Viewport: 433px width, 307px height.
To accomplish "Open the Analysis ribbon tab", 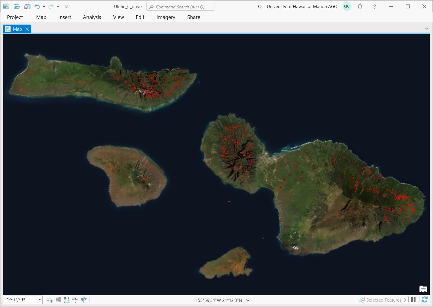I will click(92, 17).
